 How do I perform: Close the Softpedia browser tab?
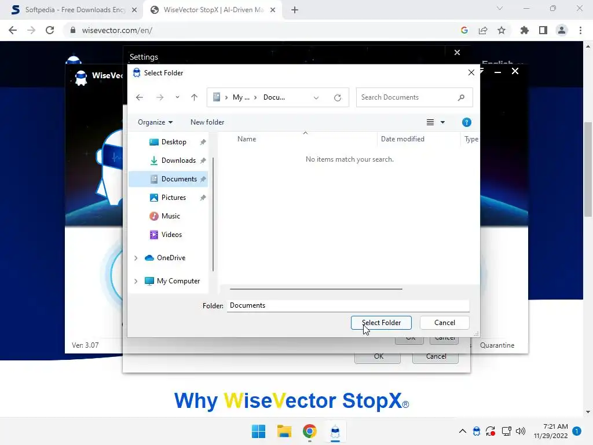(x=134, y=10)
